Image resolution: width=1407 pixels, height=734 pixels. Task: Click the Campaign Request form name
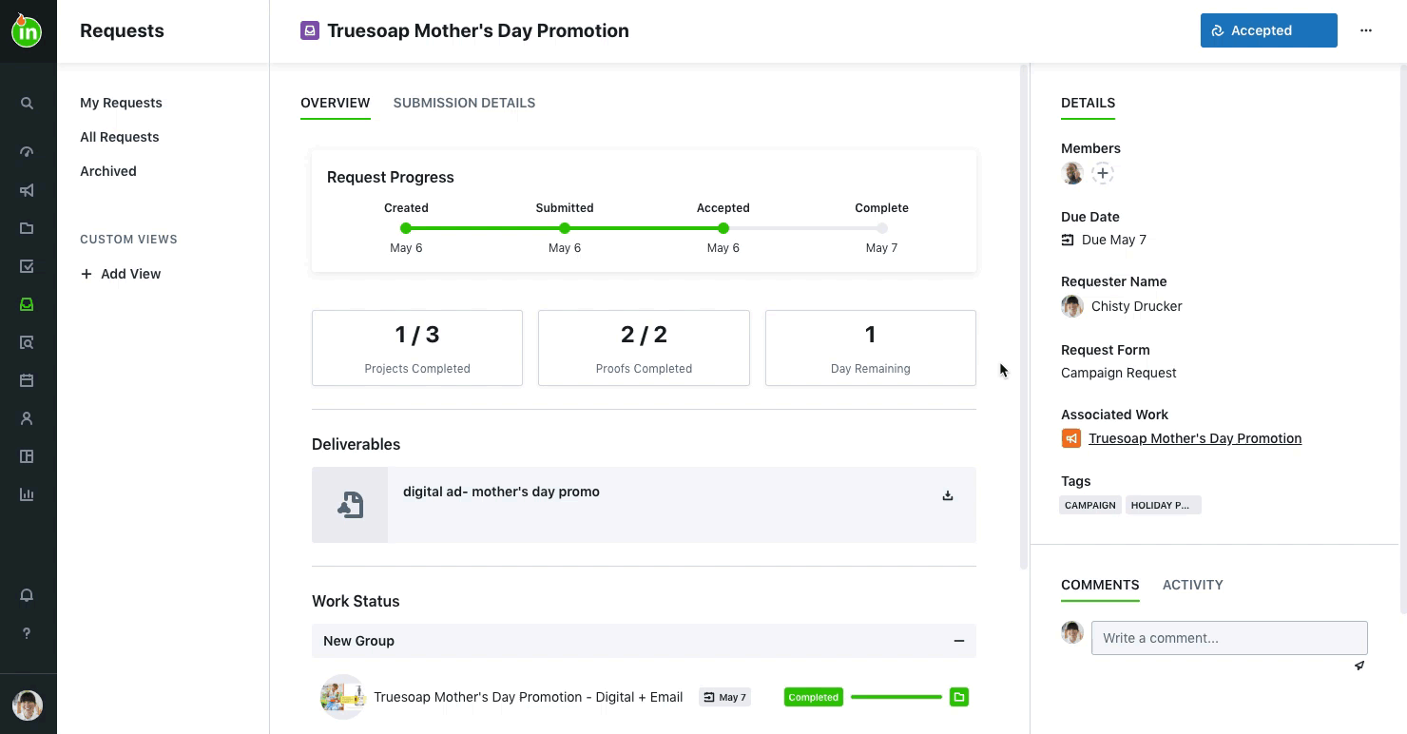[1118, 373]
